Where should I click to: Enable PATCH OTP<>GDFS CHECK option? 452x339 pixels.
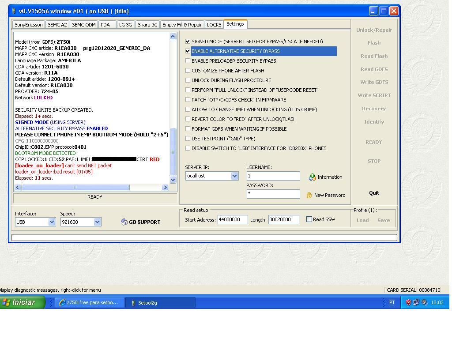(x=188, y=100)
